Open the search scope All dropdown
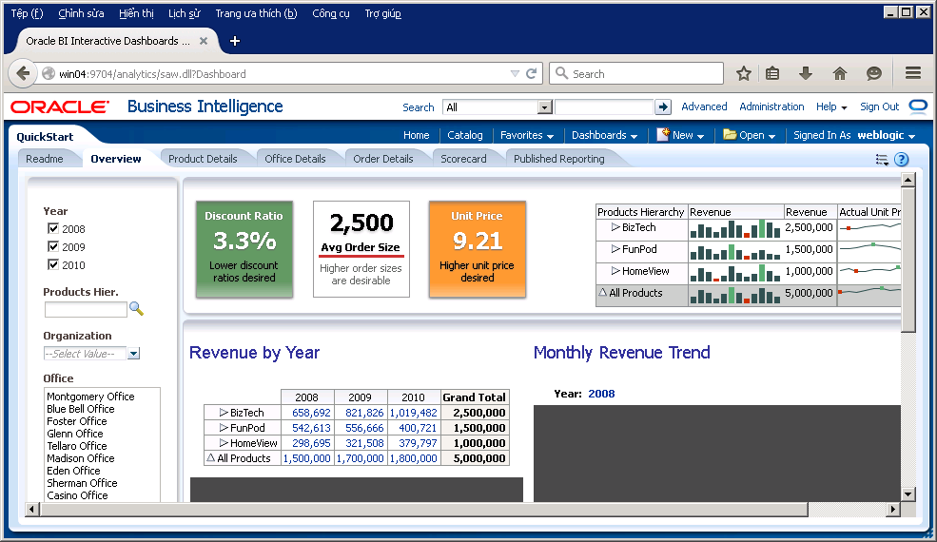This screenshot has width=937, height=542. (x=544, y=106)
